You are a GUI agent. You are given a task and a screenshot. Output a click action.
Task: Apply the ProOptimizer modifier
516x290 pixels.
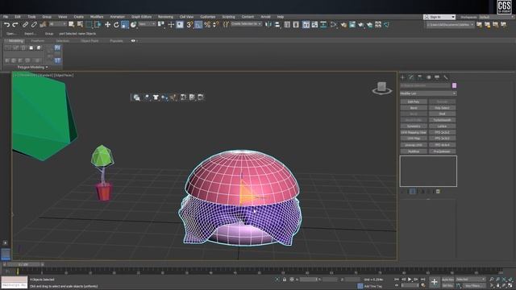442,151
